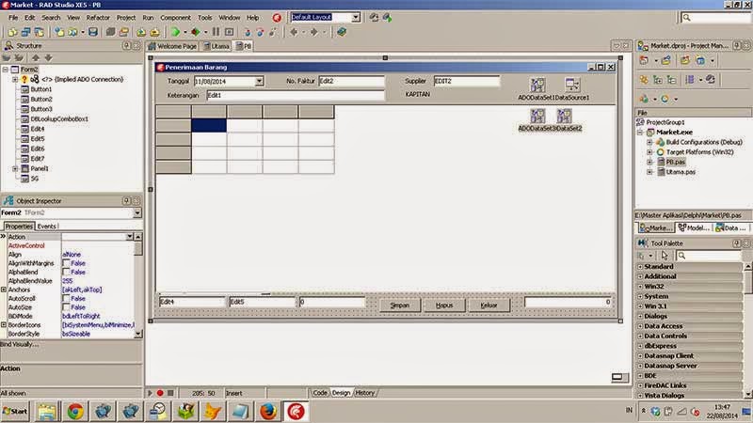
Task: Click the Run Without Debugging icon
Action: point(196,32)
